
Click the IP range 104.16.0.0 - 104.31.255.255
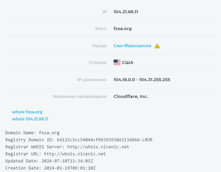coord(142,80)
